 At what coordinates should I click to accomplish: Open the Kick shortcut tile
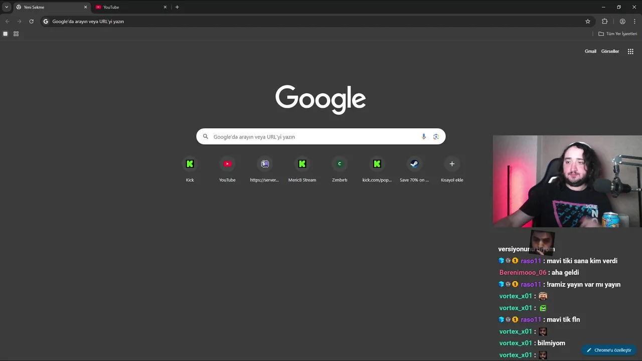190,170
